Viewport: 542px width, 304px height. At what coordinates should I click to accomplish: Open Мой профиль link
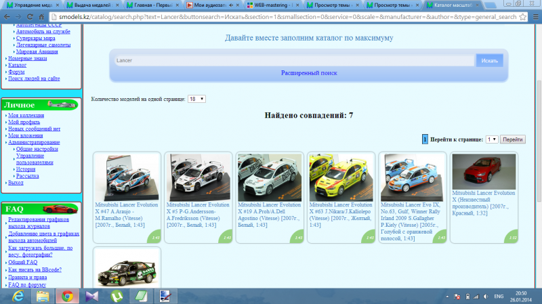pos(24,122)
